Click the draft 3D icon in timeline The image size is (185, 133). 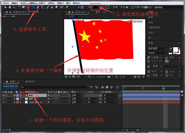click(97, 87)
